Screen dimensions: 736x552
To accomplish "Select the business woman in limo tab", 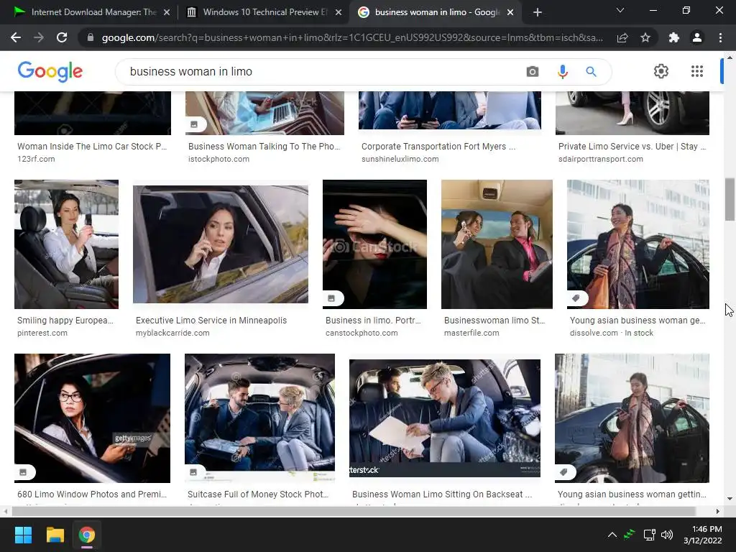I will click(435, 12).
